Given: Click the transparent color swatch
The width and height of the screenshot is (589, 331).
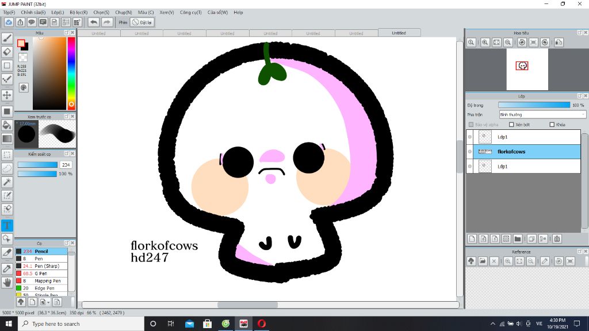Looking at the screenshot, I should click(x=23, y=57).
